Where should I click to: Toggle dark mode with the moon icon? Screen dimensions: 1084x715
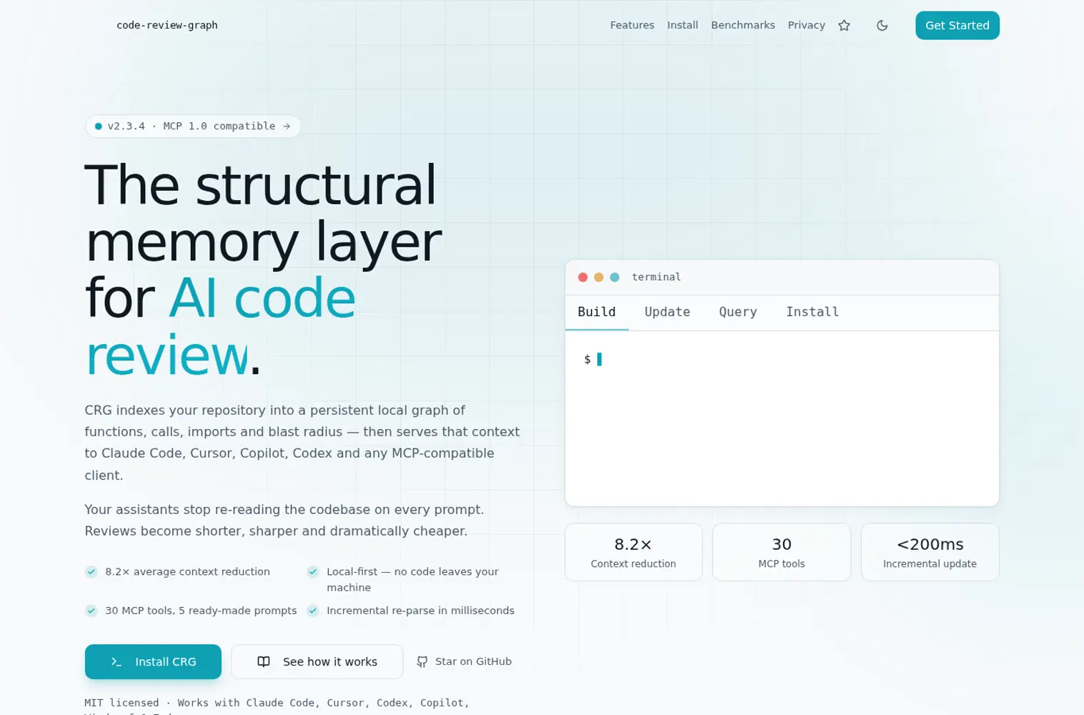tap(882, 25)
